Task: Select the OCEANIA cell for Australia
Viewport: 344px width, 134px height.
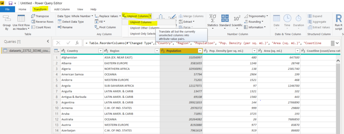Action: (132, 119)
